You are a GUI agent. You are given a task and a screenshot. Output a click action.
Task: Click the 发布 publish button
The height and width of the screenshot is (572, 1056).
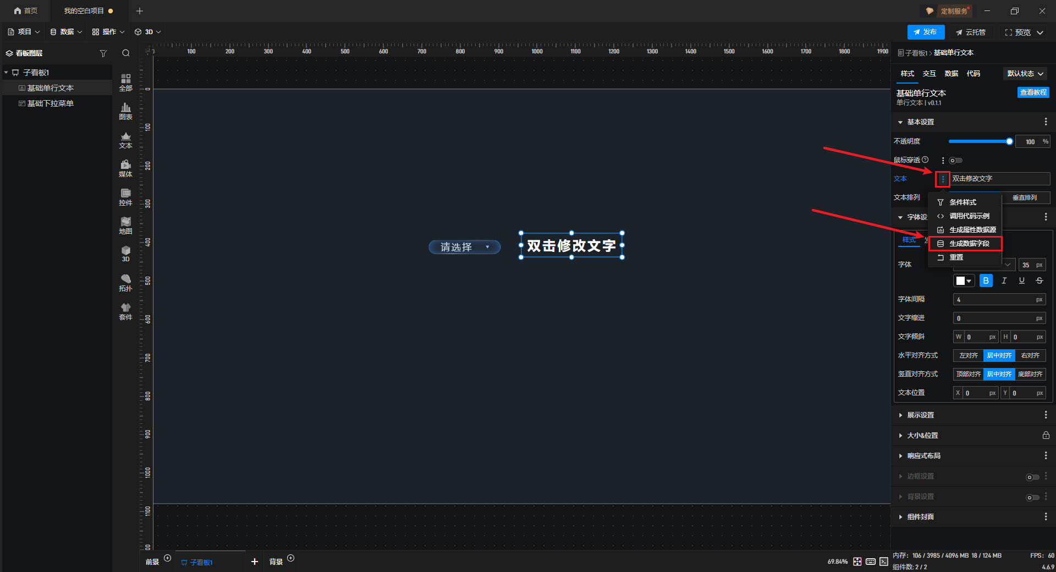(926, 32)
